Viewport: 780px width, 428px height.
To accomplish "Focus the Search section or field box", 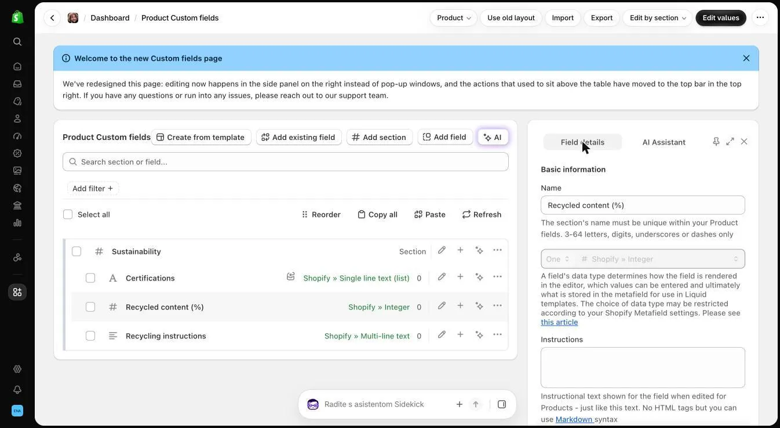I will (286, 162).
